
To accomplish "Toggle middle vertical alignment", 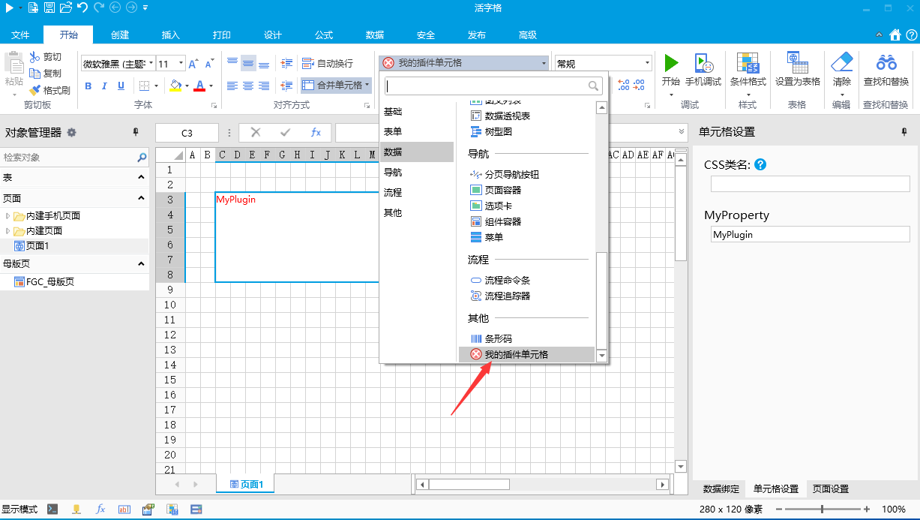I will tap(248, 64).
